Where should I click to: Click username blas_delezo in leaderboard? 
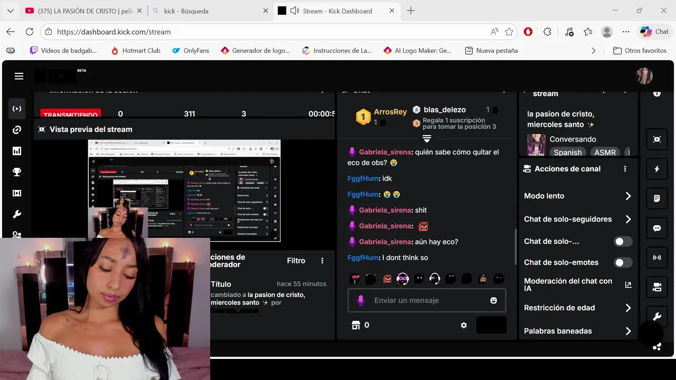point(445,110)
